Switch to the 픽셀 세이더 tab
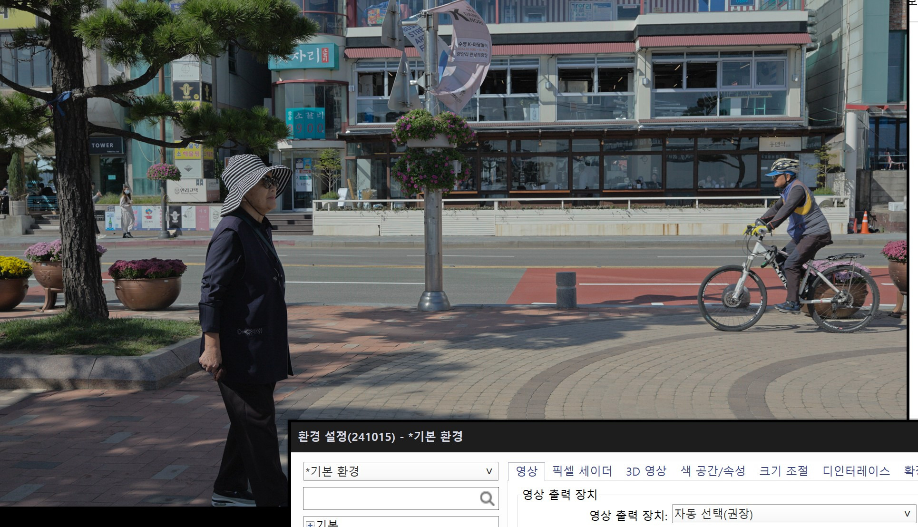The width and height of the screenshot is (918, 527). pyautogui.click(x=582, y=471)
